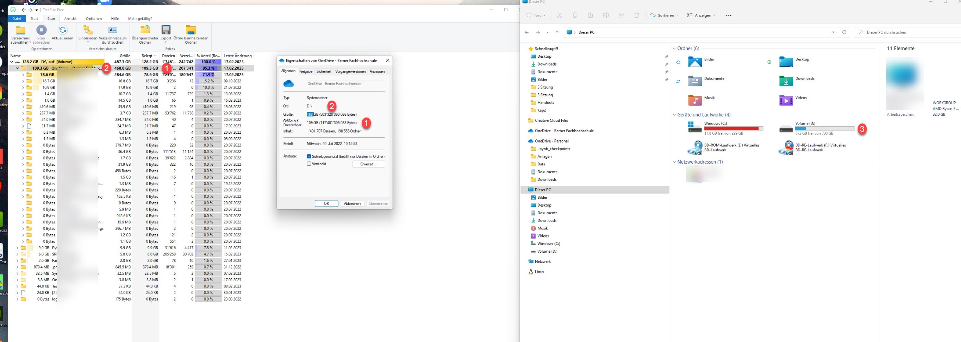Open the Musik folder icon
Image resolution: width=961 pixels, height=342 pixels.
(695, 100)
